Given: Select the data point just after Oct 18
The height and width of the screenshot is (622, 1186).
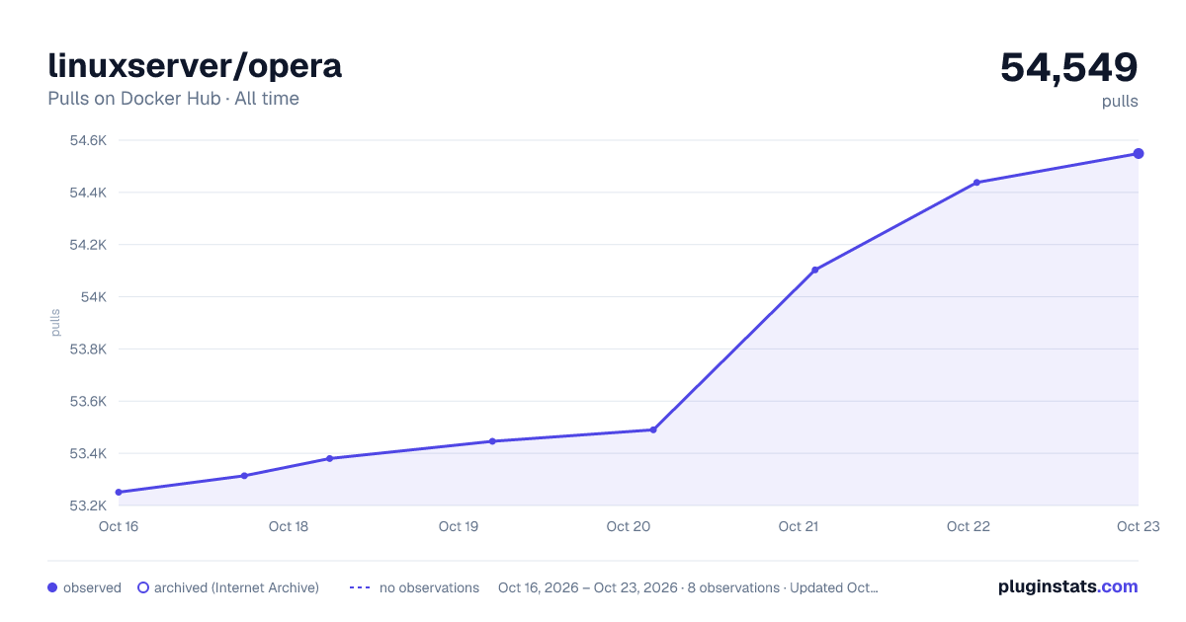Looking at the screenshot, I should [329, 458].
